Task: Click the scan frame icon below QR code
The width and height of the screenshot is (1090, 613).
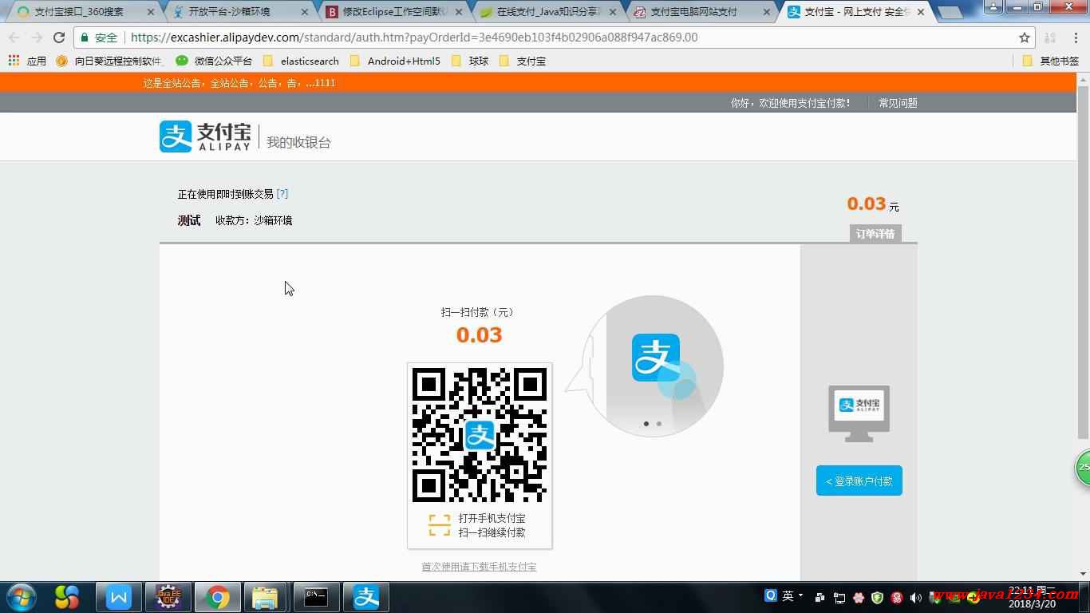Action: (439, 525)
